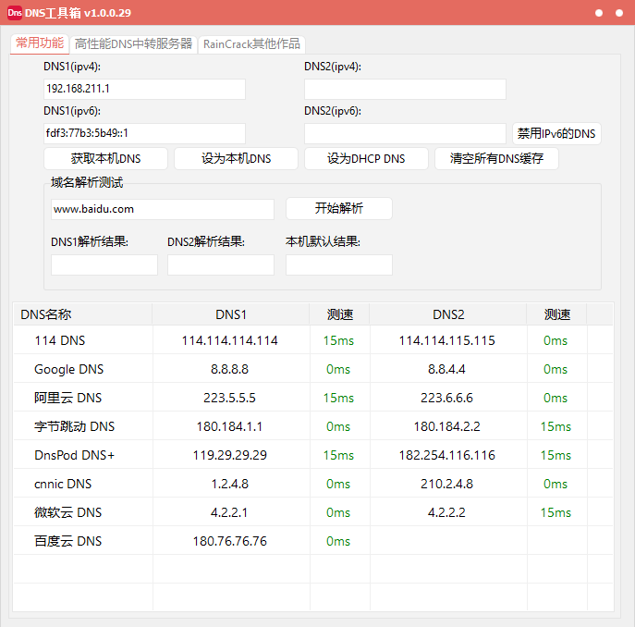Click the 223.5.5.5 address cell
Viewport: 635px width, 627px height.
[230, 398]
